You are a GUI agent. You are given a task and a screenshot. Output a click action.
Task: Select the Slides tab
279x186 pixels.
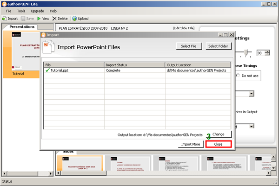[68, 152]
